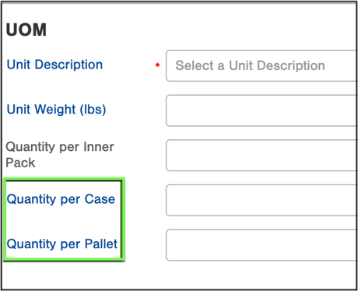This screenshot has width=358, height=291.
Task: Open the Quantity per Pallet link
Action: click(62, 244)
